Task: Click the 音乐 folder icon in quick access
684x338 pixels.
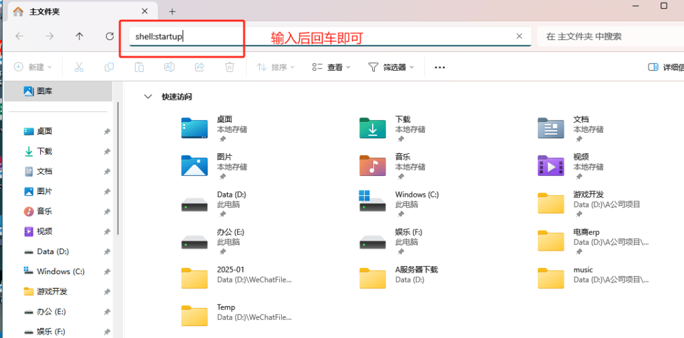Action: tap(373, 165)
